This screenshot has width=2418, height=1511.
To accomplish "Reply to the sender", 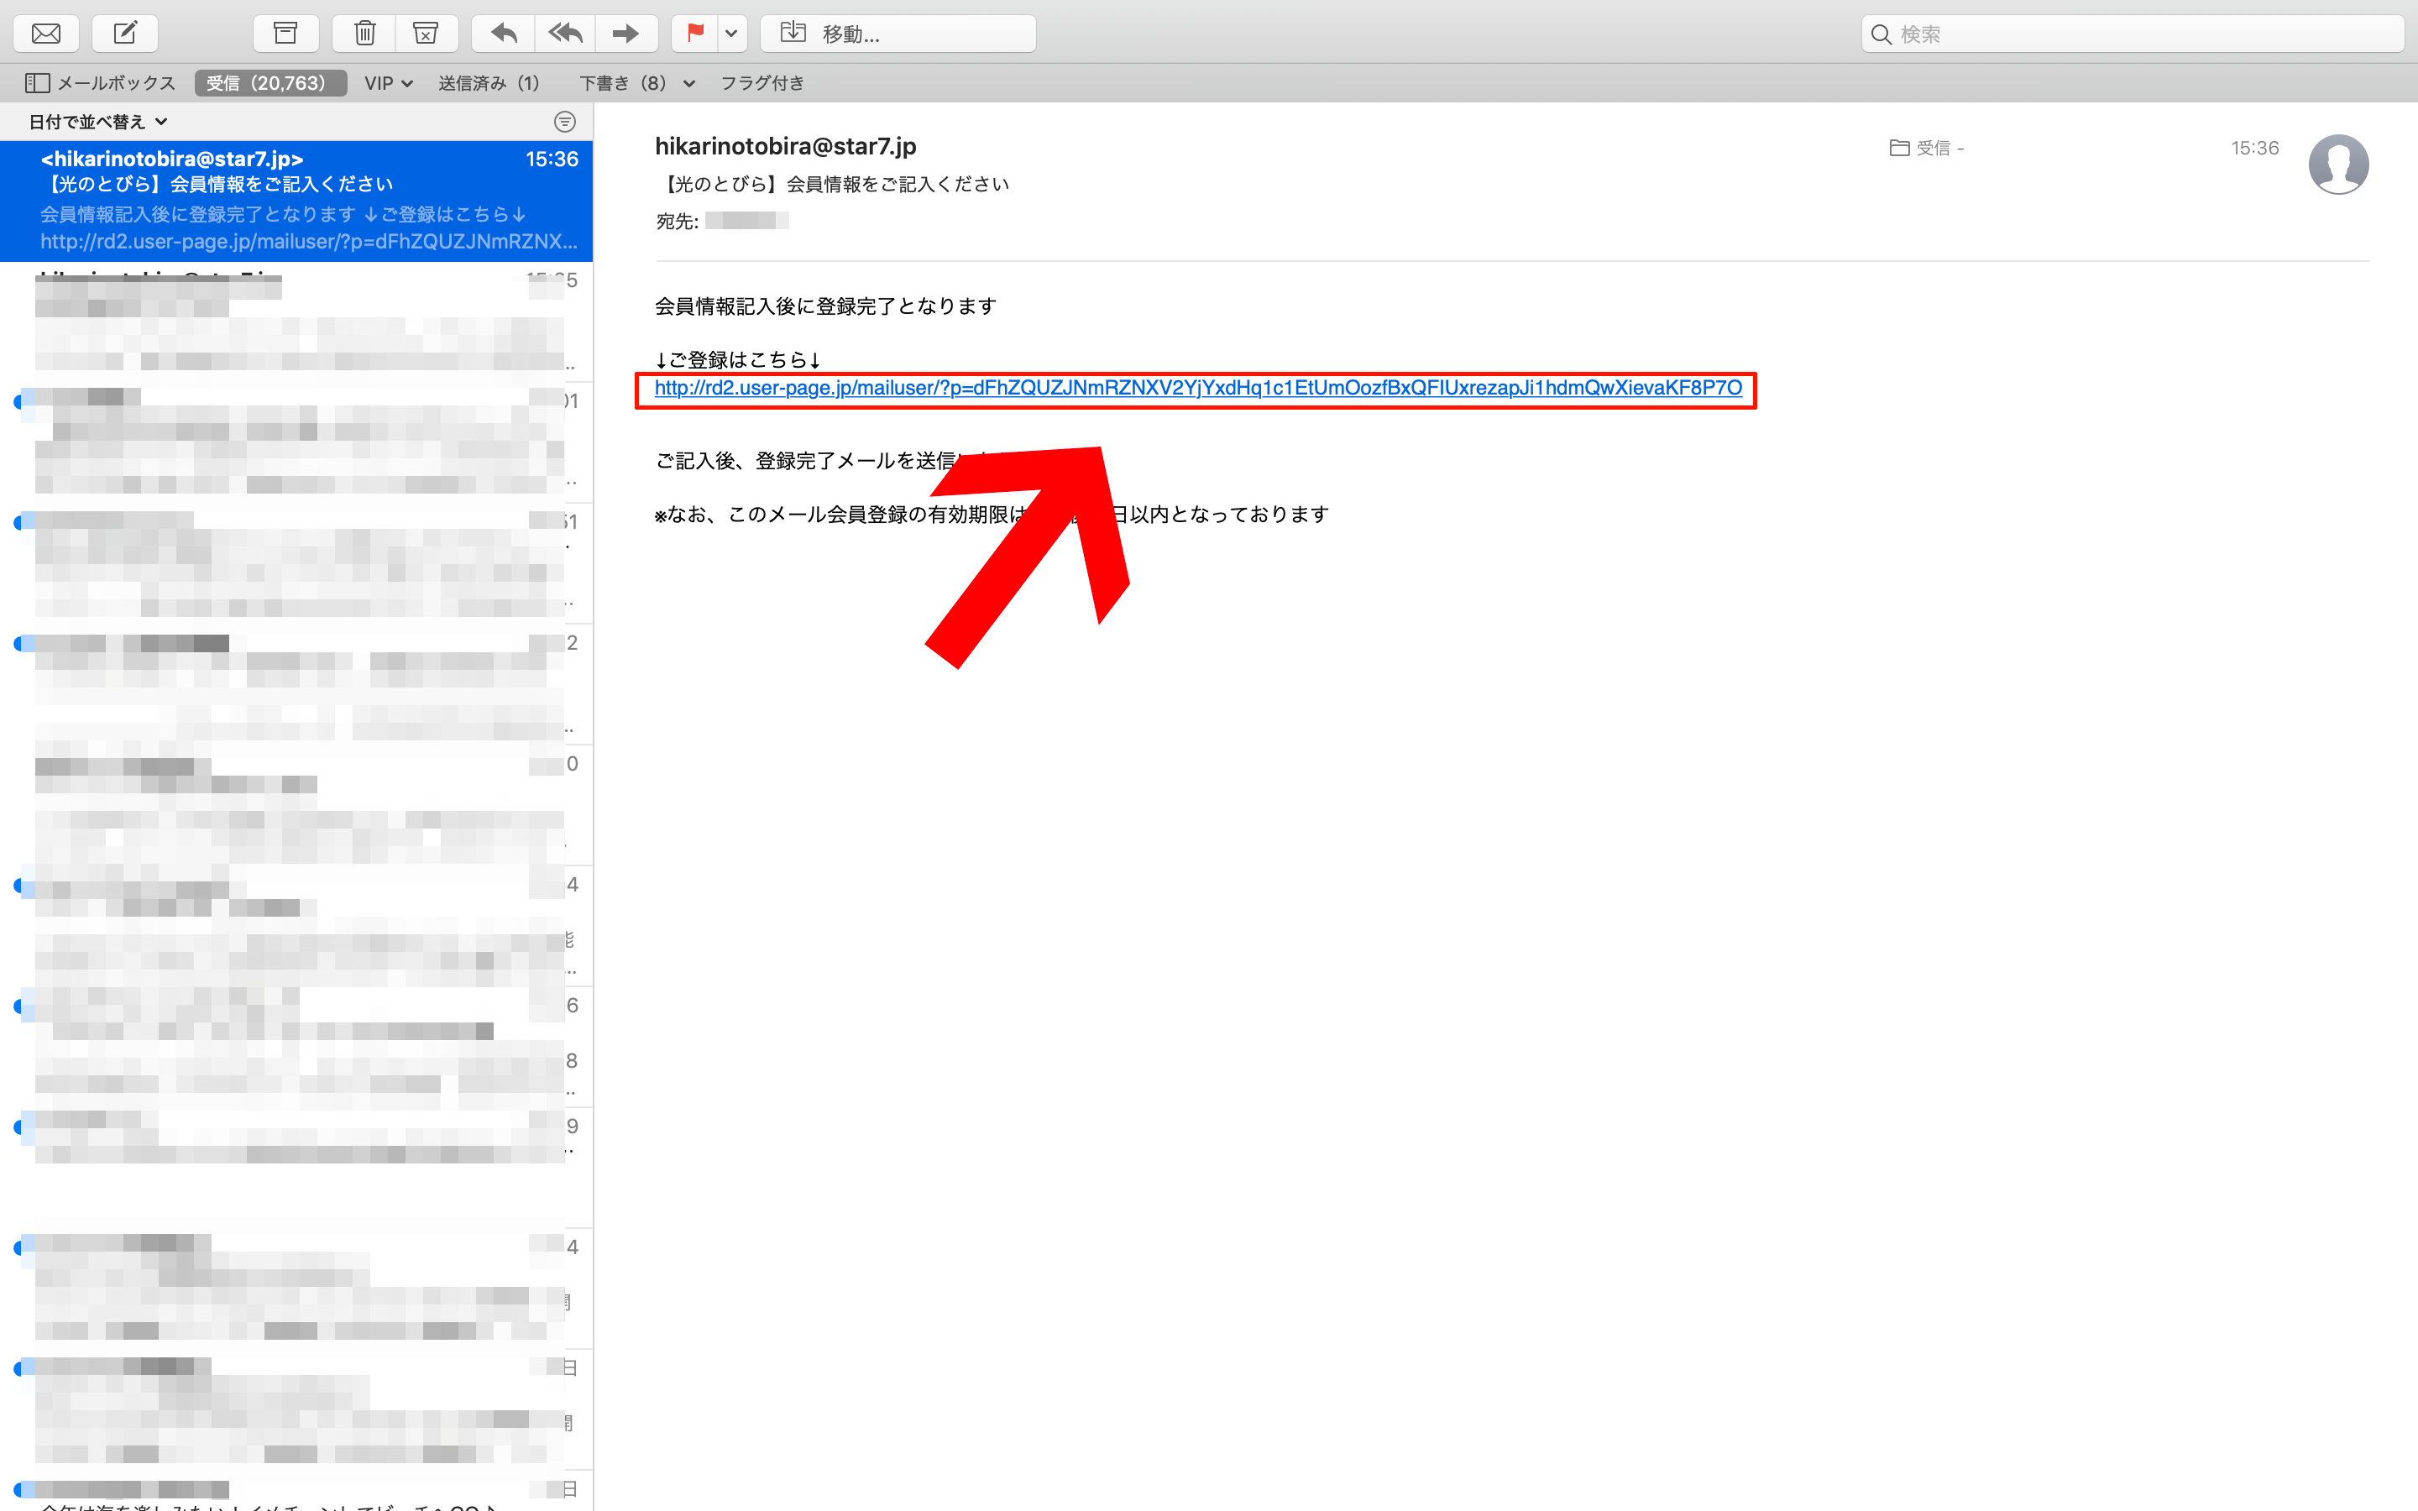I will [505, 33].
